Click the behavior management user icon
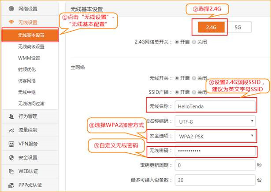Screen dimensions: 271x192 point(11,116)
